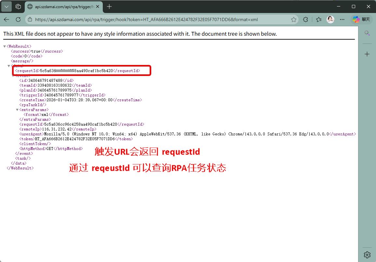Screen dimensions: 376x262
Task: Open a new browser tab
Action: click(x=109, y=6)
